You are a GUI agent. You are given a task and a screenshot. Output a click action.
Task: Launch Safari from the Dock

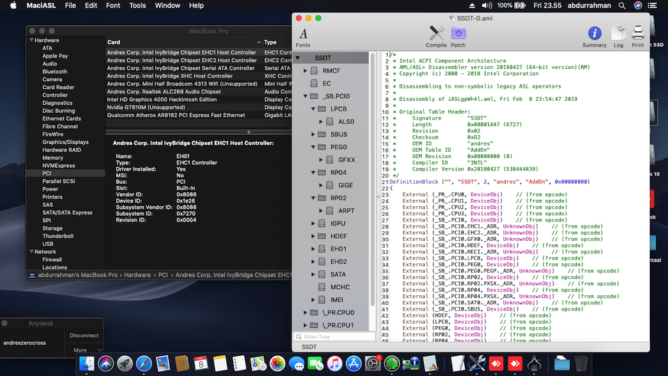[x=144, y=363]
